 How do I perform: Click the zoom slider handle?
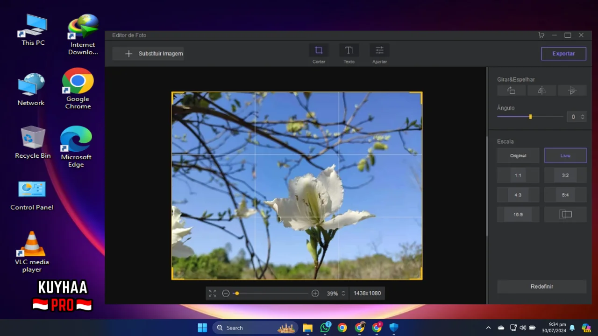237,294
